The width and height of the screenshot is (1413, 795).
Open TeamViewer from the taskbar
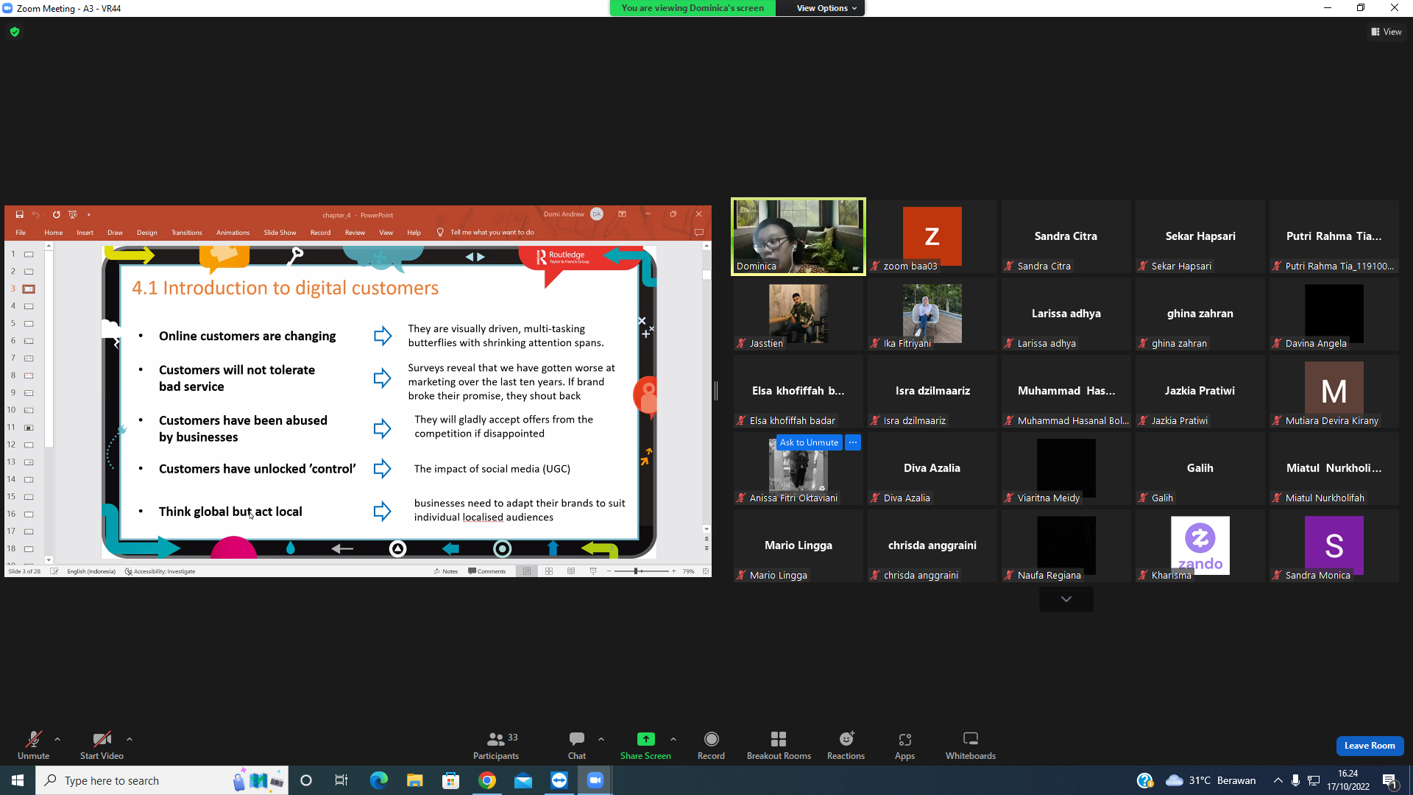[x=559, y=780]
